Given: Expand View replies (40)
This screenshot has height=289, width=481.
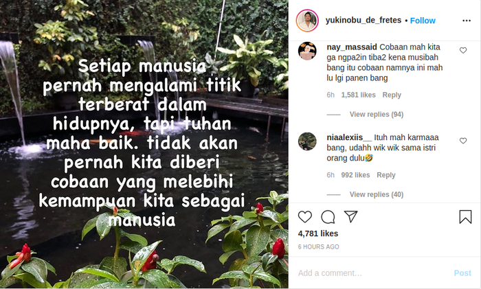Looking at the screenshot, I should 377,194.
